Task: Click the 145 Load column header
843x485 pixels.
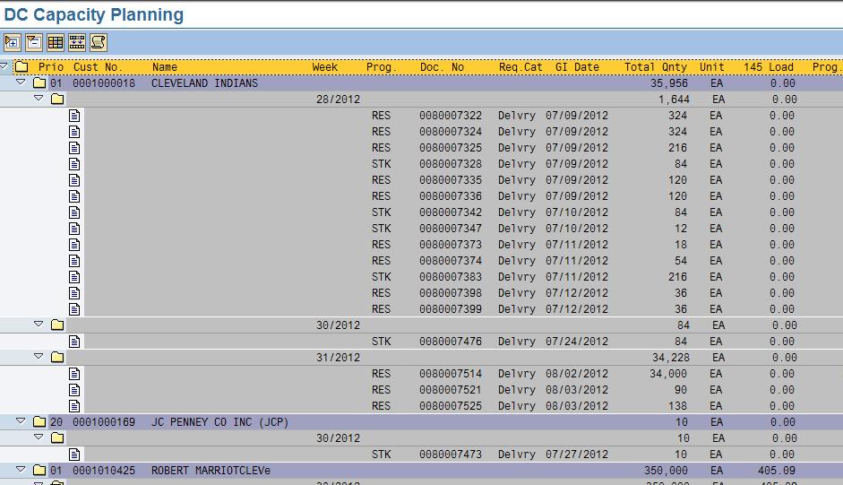Action: [x=768, y=67]
